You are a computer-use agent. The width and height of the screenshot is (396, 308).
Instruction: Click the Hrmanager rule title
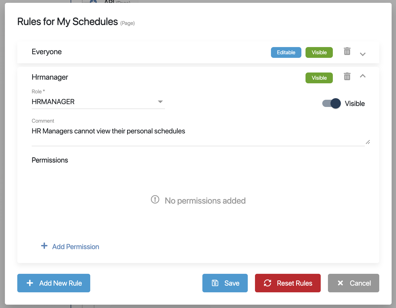click(x=50, y=77)
